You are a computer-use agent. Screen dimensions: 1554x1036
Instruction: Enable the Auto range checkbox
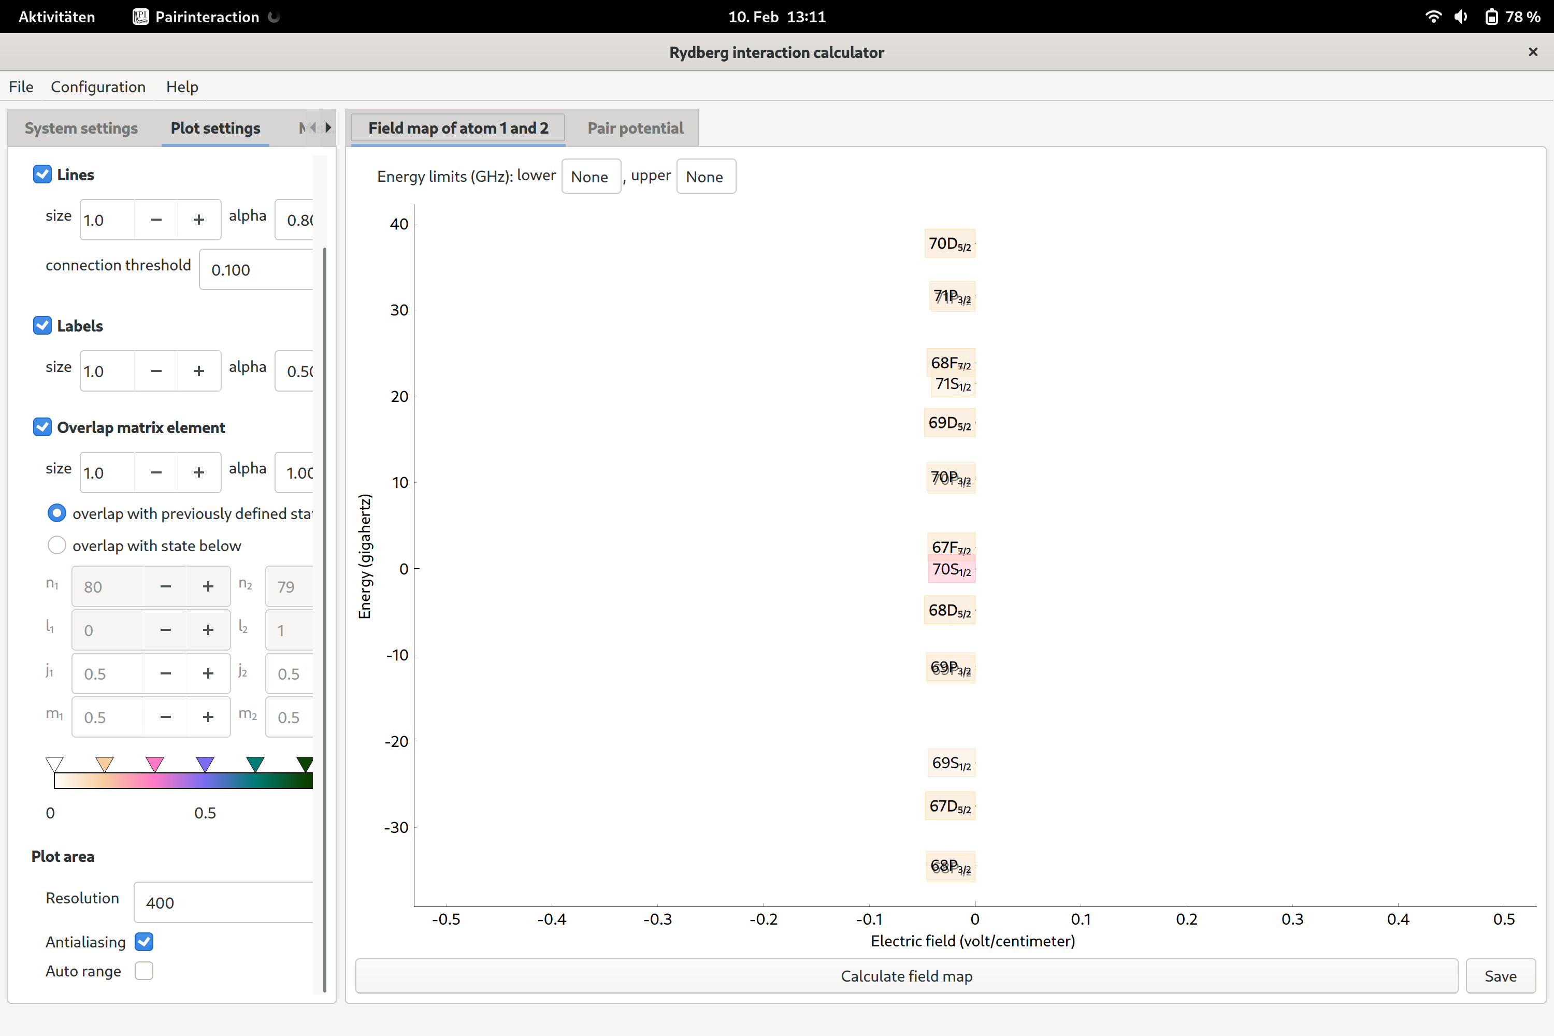point(144,971)
